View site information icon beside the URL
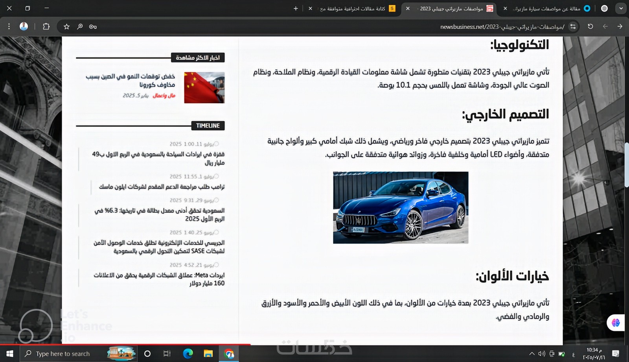 [573, 26]
